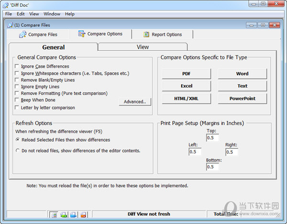The height and width of the screenshot is (224, 287).
Task: Open the Window menu
Action: click(x=52, y=14)
